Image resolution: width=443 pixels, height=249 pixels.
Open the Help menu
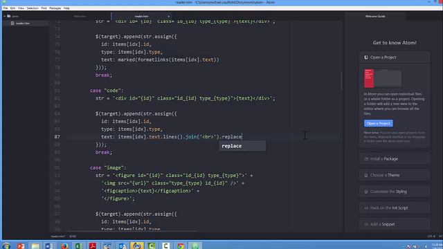tap(66, 8)
